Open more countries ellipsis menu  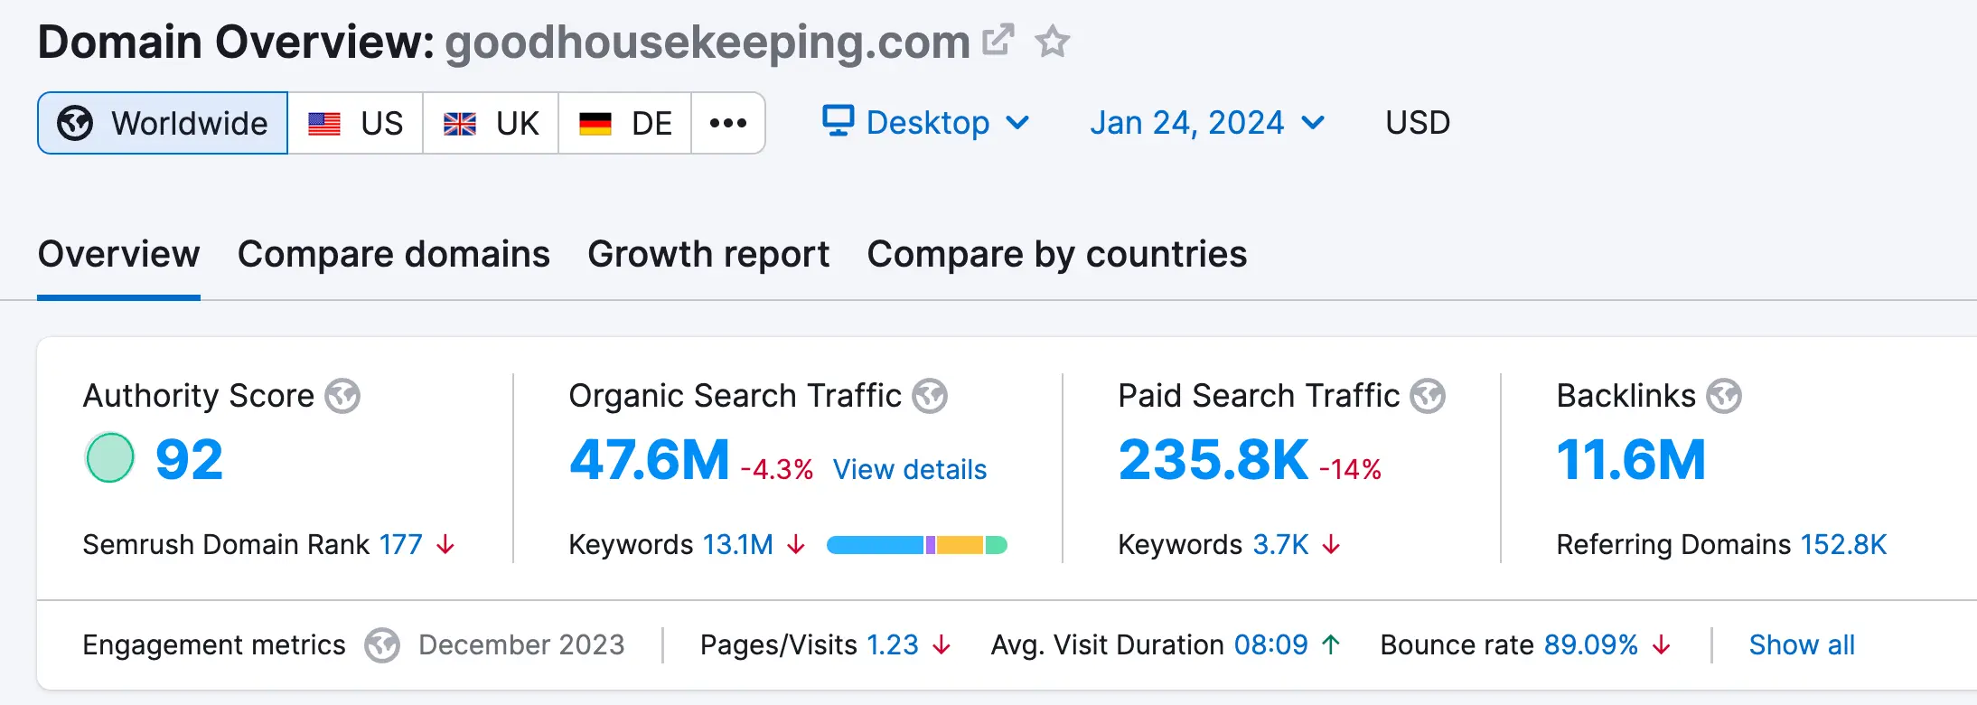728,123
